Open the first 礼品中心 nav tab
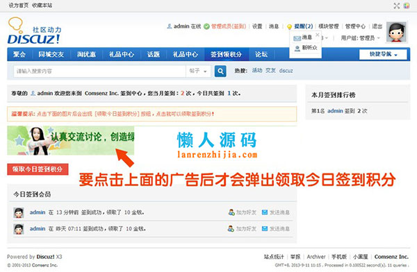This screenshot has width=417, height=272. point(122,54)
